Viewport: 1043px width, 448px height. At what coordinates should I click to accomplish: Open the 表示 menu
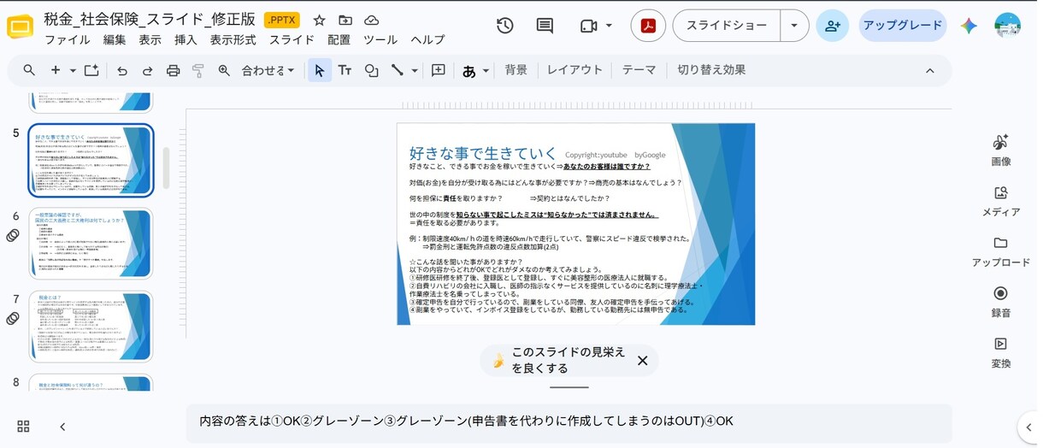point(150,40)
